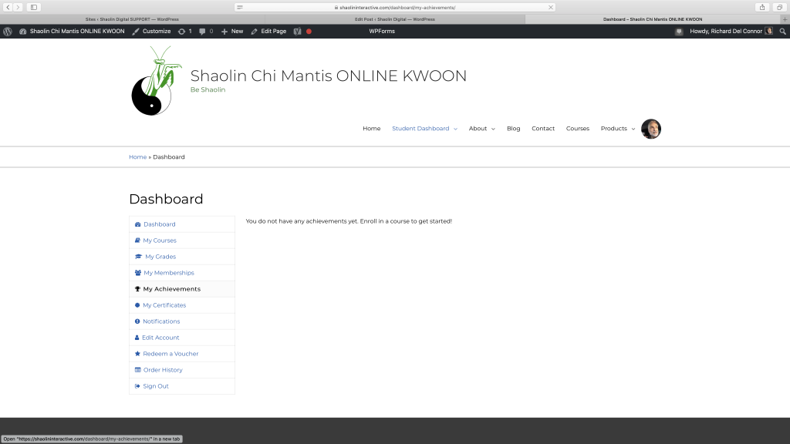Click the graduation cap icon for My Grades

coord(138,257)
